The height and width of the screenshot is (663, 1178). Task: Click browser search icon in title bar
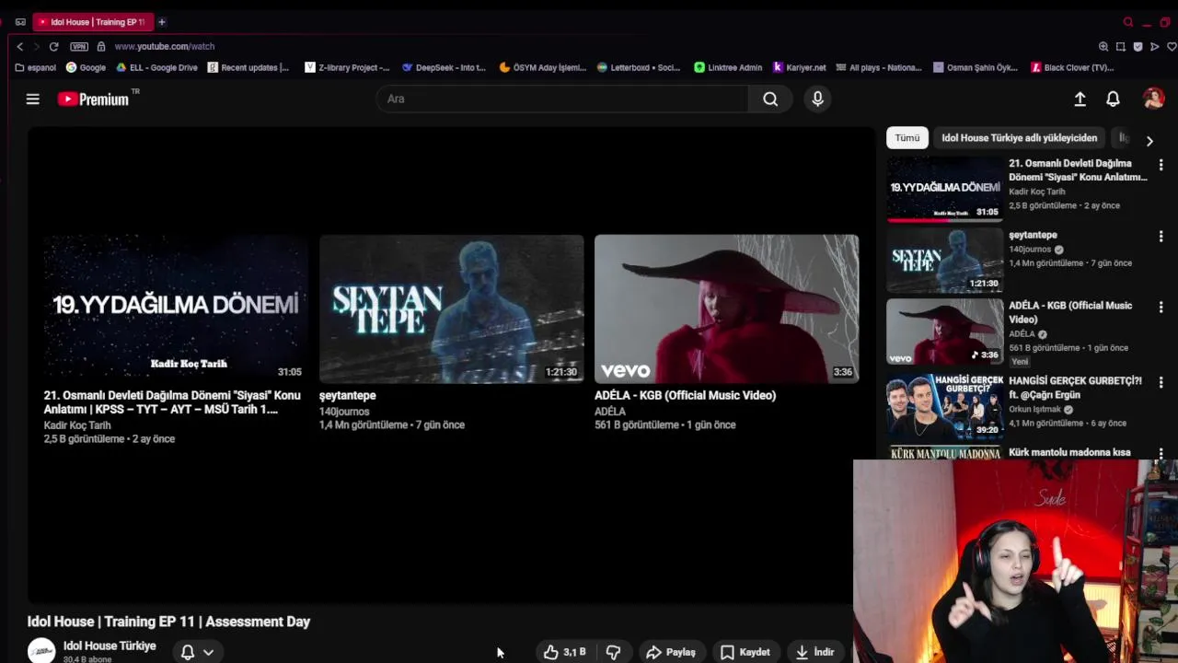pos(1128,22)
